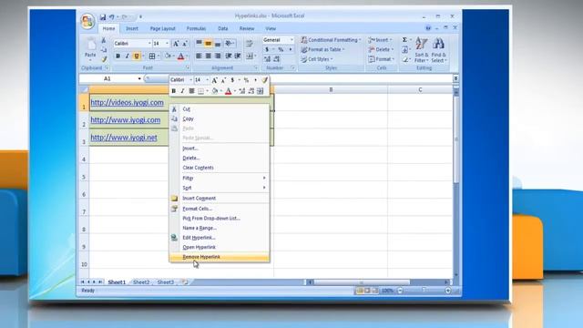This screenshot has height=328, width=583.
Task: Open the Insert ribbon tab
Action: coord(132,28)
